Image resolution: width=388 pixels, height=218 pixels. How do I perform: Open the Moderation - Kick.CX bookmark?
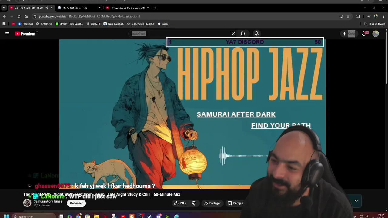[x=140, y=24]
